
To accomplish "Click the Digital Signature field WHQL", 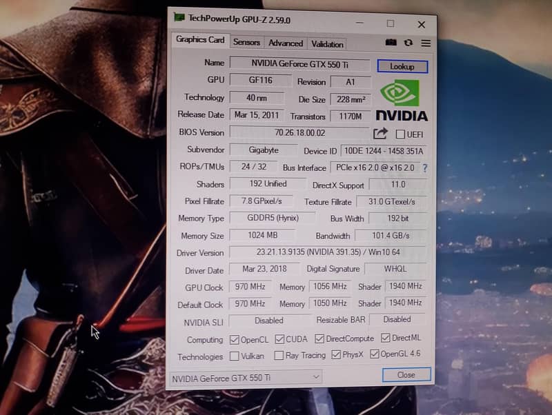I will (x=395, y=269).
